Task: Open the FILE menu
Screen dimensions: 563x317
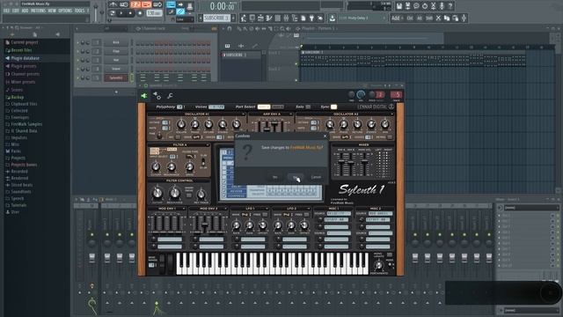Action: (x=6, y=11)
